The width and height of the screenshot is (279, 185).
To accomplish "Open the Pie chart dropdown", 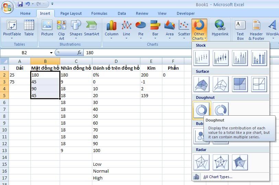I will coord(141,30).
